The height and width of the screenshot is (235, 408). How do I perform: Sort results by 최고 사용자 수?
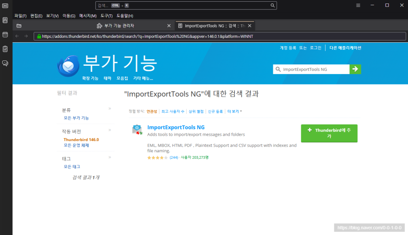point(173,111)
